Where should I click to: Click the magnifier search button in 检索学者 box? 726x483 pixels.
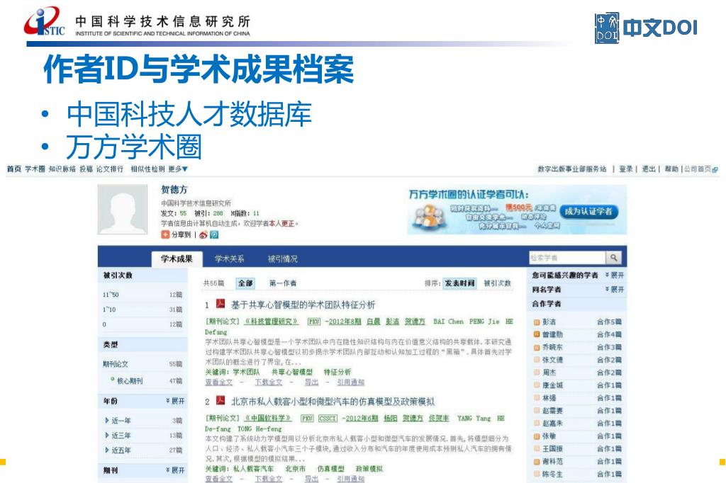point(613,258)
